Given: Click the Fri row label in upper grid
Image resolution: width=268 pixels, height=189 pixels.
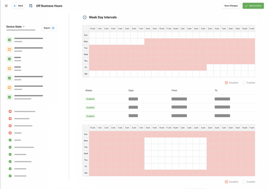Looking at the screenshot, I should 86,67.
